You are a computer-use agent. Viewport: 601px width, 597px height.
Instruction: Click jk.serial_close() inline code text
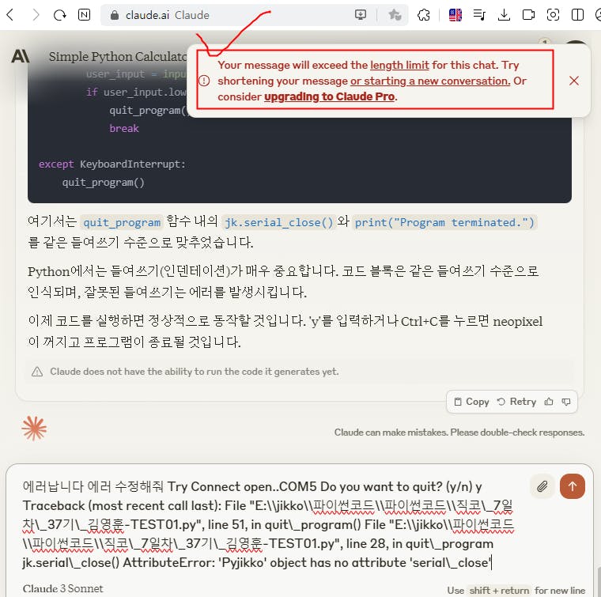[x=278, y=222]
